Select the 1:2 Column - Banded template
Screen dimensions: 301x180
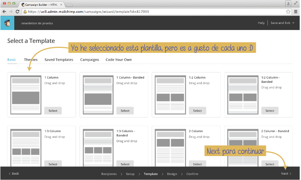(x=270, y=111)
